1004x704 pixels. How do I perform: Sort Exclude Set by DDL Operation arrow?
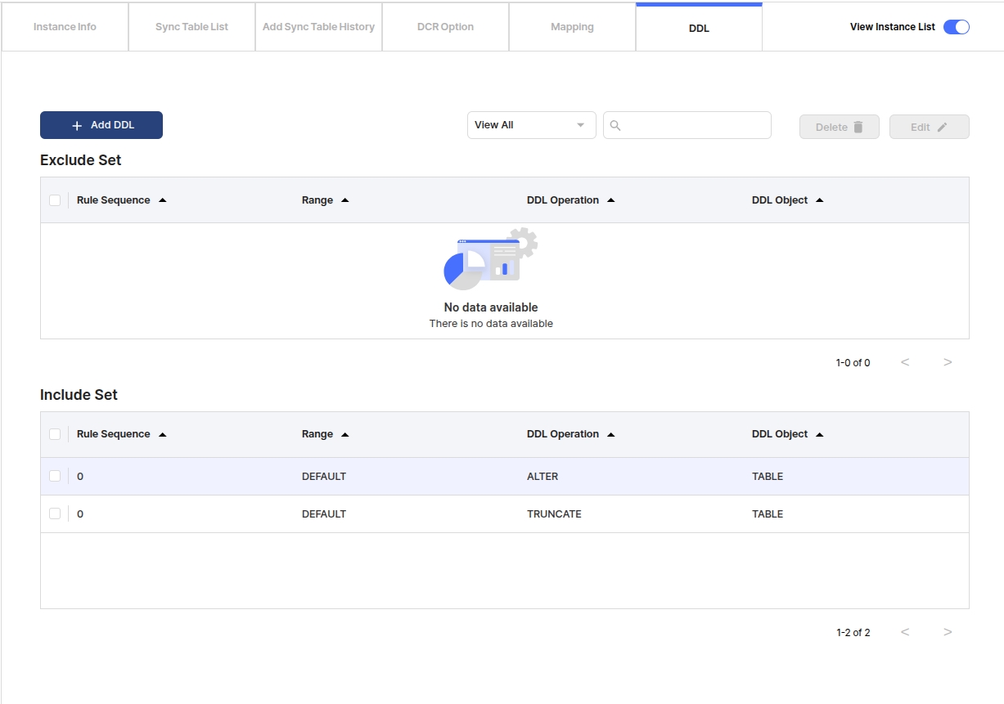[x=611, y=200]
